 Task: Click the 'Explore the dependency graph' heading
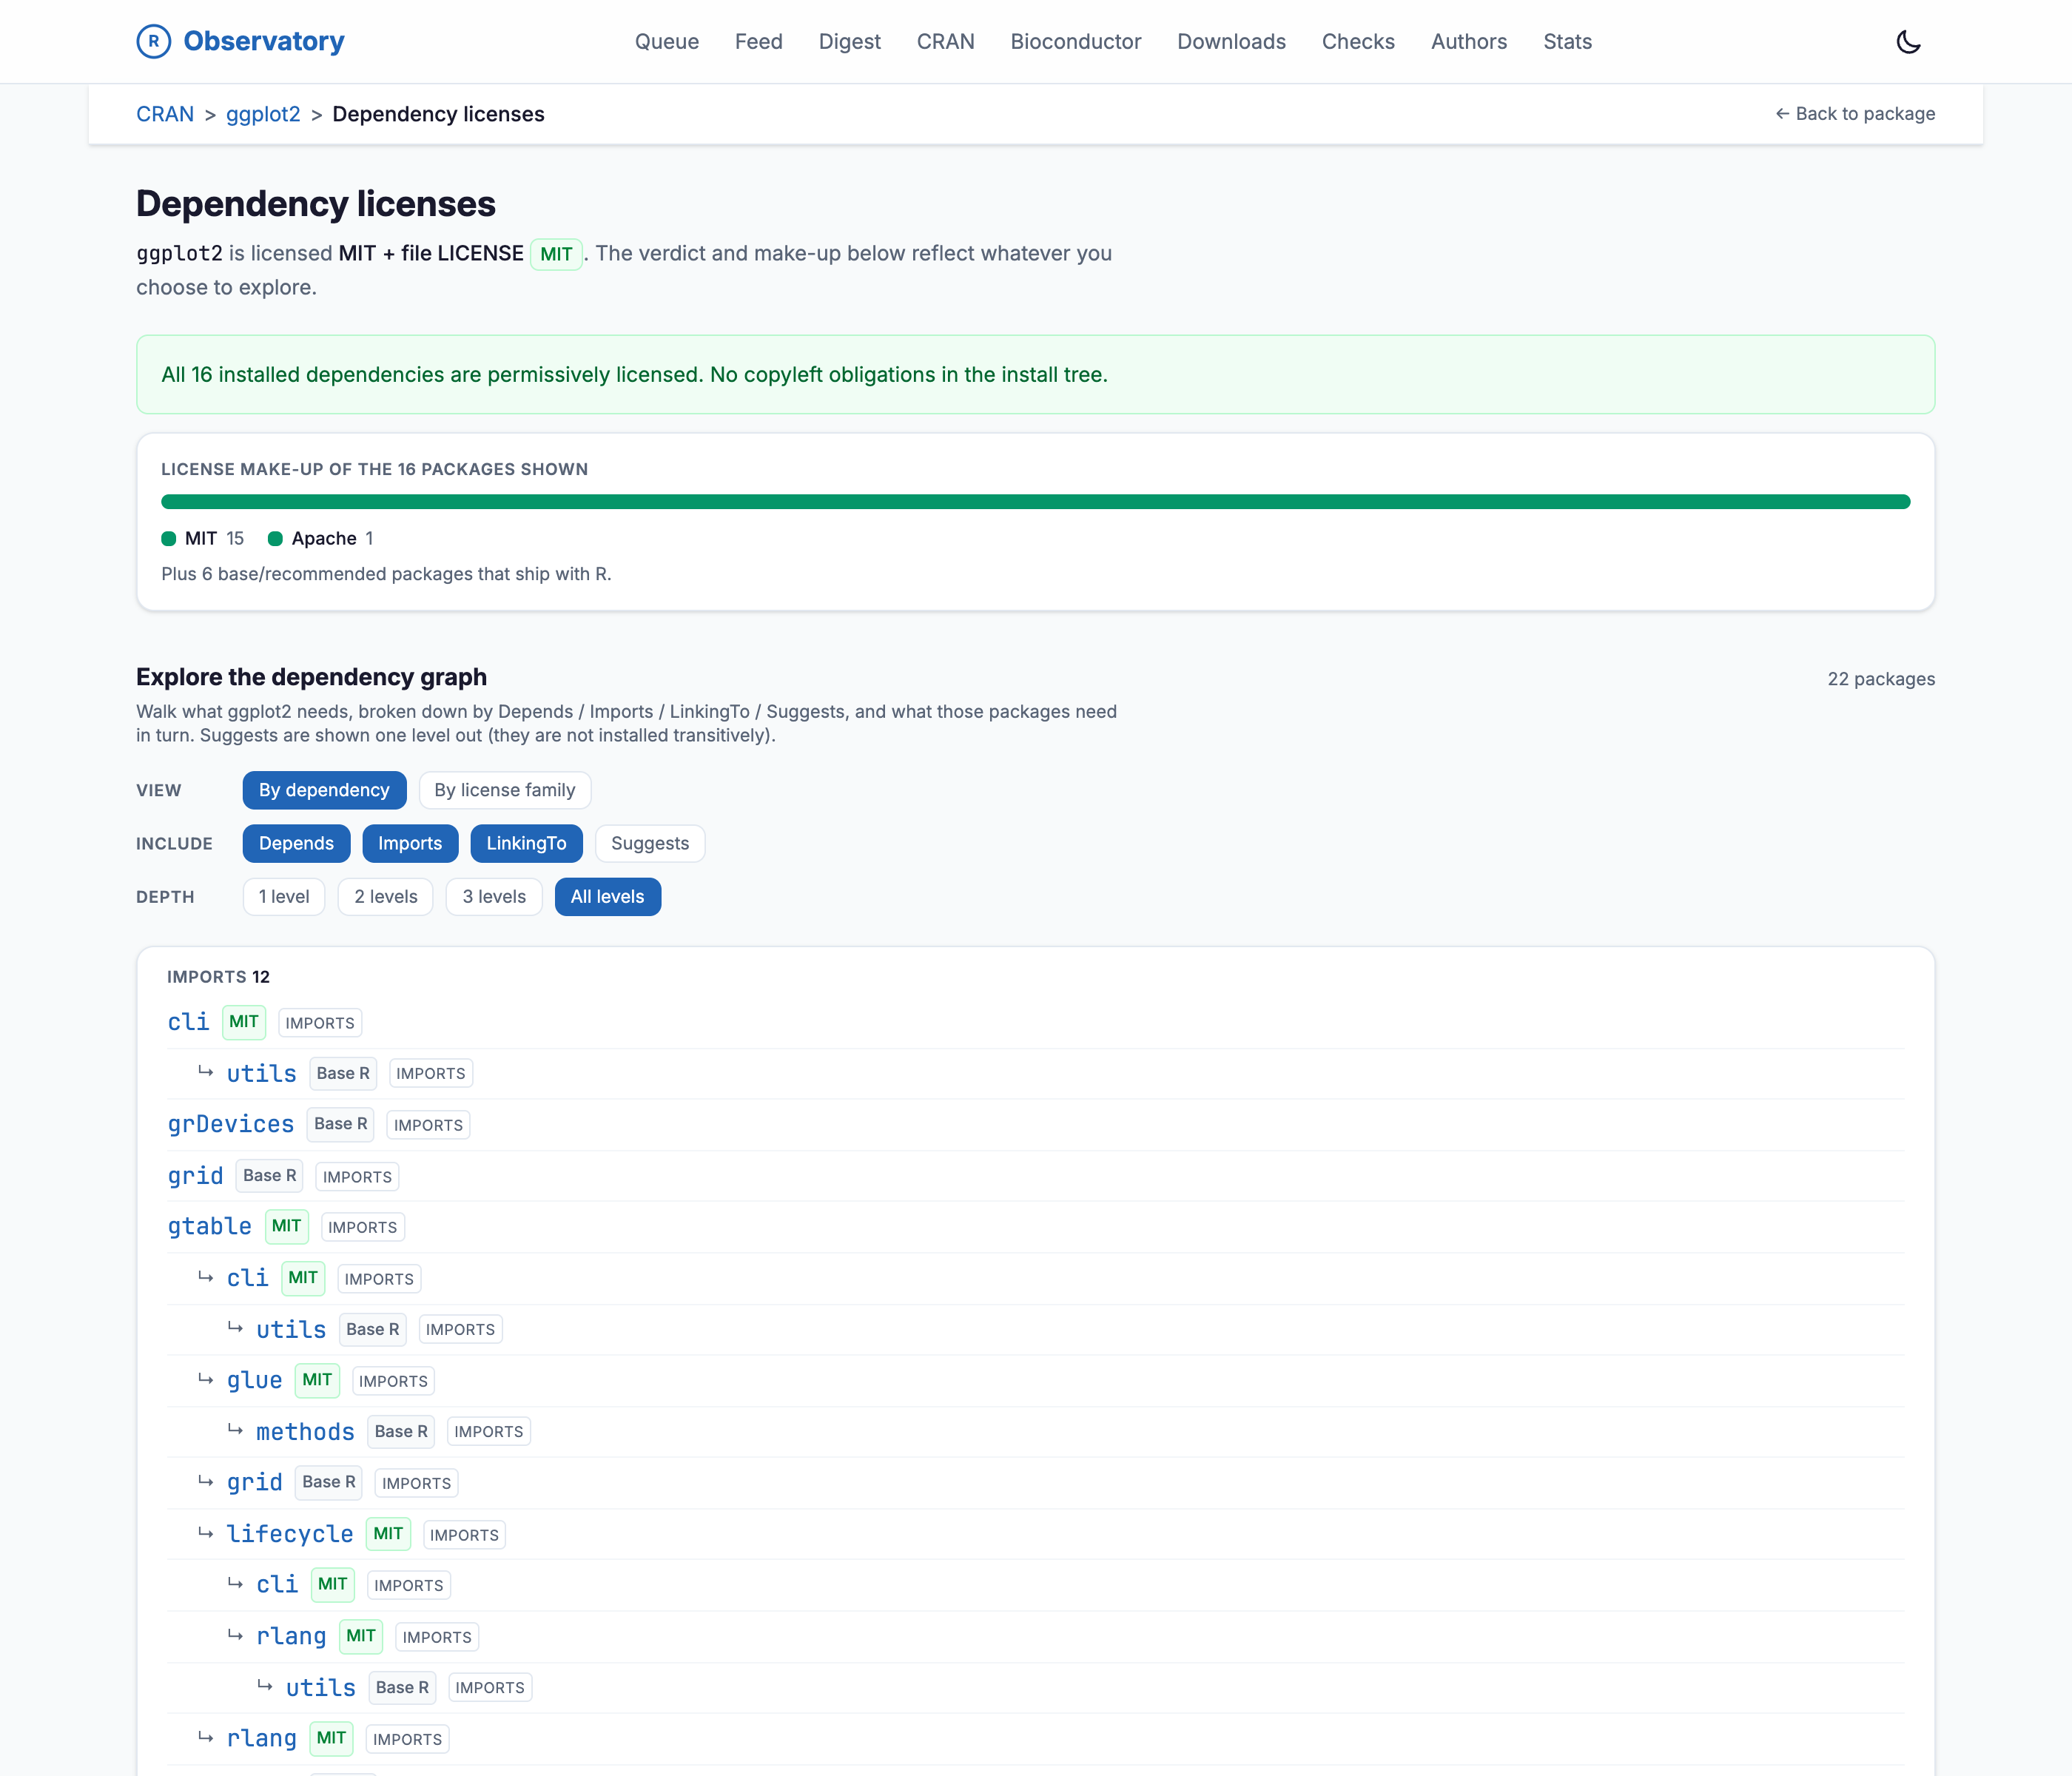click(311, 677)
